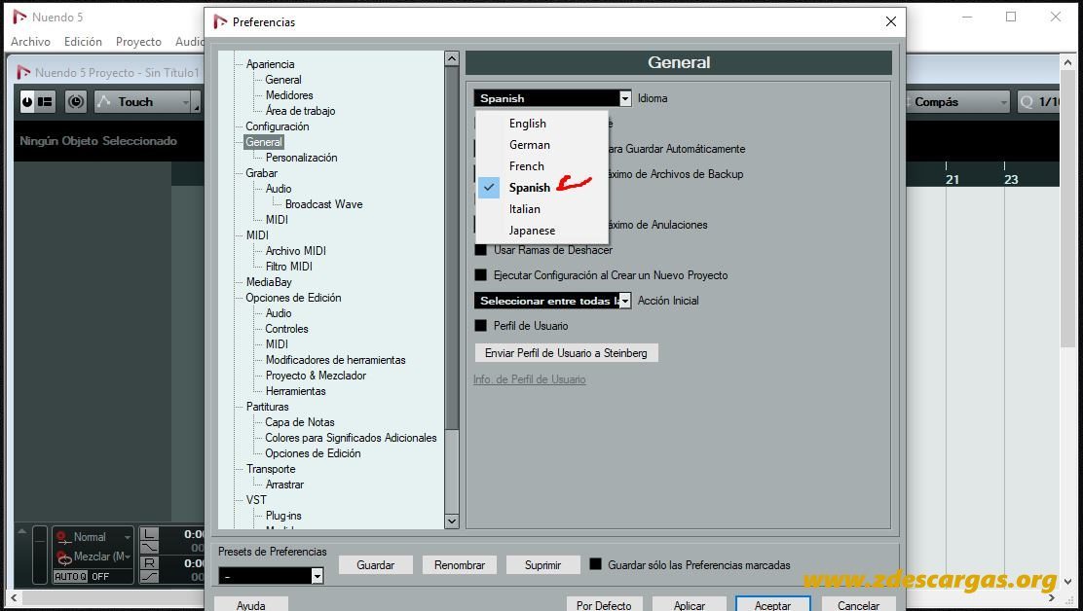The height and width of the screenshot is (611, 1083).
Task: Select Medidores under Apariencia
Action: (289, 95)
